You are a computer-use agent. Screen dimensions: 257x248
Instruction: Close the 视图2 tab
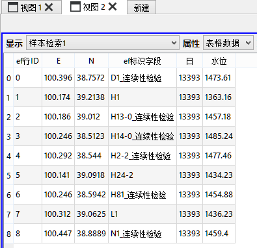coord(113,6)
